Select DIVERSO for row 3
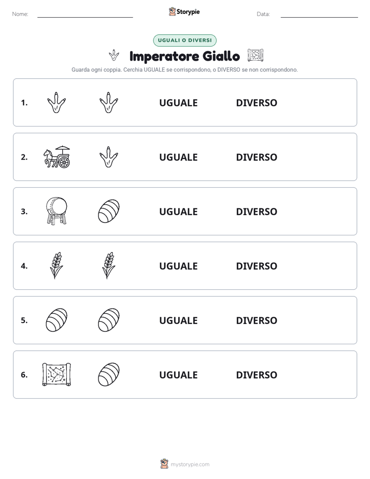This screenshot has height=479, width=370. [x=257, y=212]
